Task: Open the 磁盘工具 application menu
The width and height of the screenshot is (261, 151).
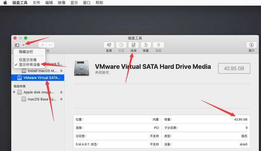Action: [x=20, y=3]
